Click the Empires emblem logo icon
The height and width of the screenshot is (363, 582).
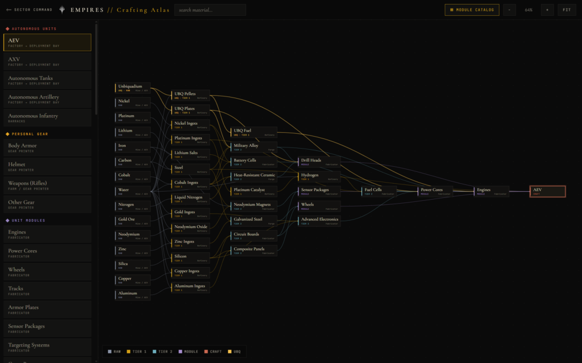[62, 10]
